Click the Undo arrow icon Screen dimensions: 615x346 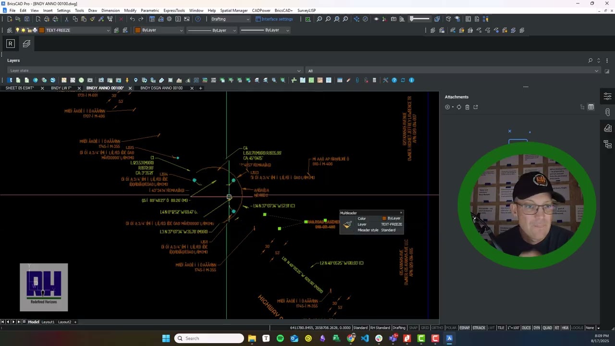(x=132, y=19)
